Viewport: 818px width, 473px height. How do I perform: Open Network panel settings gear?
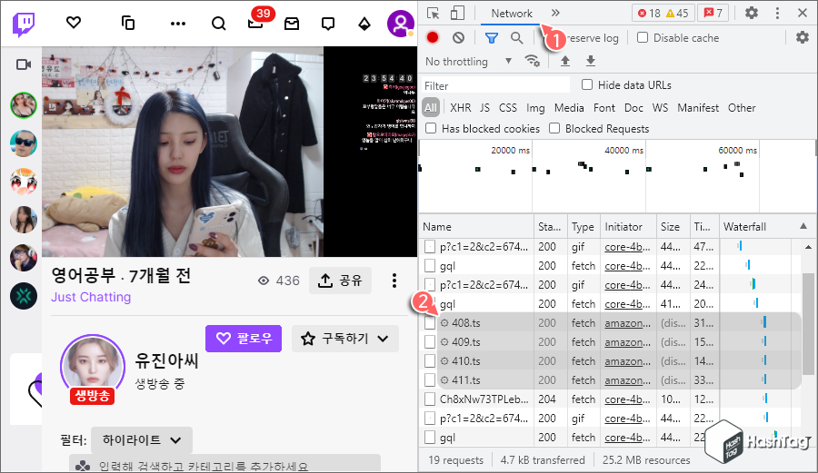[x=802, y=37]
